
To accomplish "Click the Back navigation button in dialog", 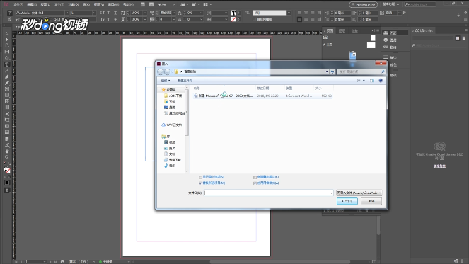I will [x=161, y=71].
